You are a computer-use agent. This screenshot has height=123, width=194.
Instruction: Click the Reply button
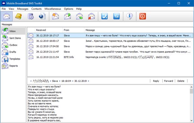156,81
